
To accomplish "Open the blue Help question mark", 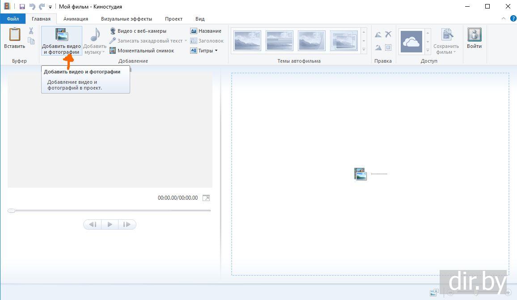I will tap(513, 19).
